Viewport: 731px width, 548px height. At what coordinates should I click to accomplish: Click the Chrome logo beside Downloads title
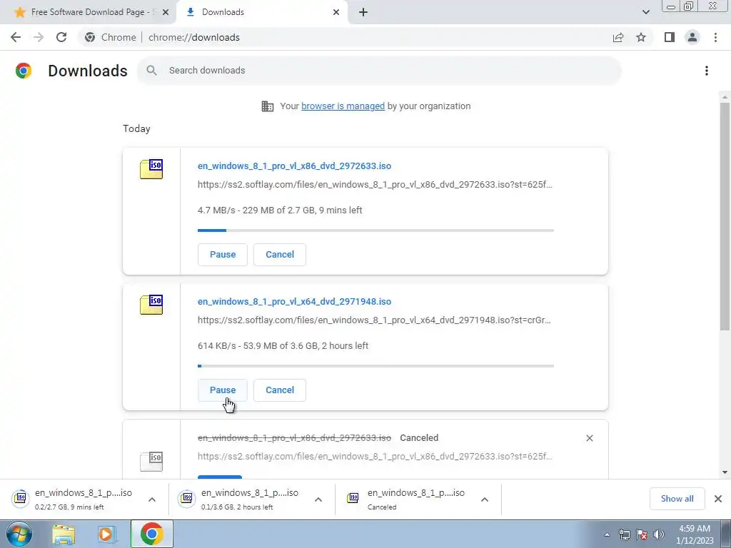(24, 71)
